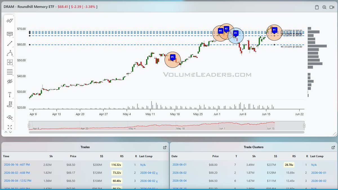This screenshot has height=190, width=338.
Task: Click horizontal scrollbar below range navigator
Action: (x=166, y=132)
